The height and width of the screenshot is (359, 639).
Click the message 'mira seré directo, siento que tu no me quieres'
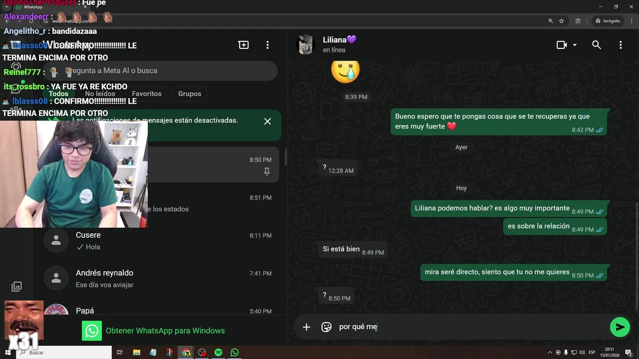[514, 272]
